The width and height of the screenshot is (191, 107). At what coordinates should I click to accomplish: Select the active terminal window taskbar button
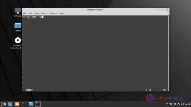[x=38, y=104]
